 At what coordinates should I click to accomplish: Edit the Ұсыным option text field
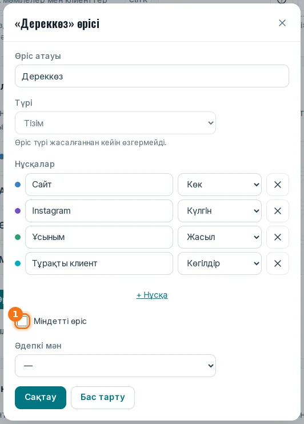click(99, 237)
